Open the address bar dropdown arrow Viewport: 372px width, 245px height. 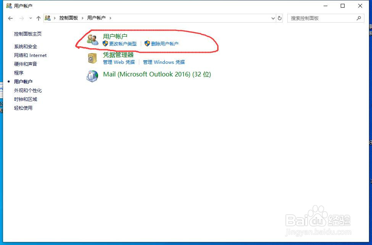(x=272, y=18)
